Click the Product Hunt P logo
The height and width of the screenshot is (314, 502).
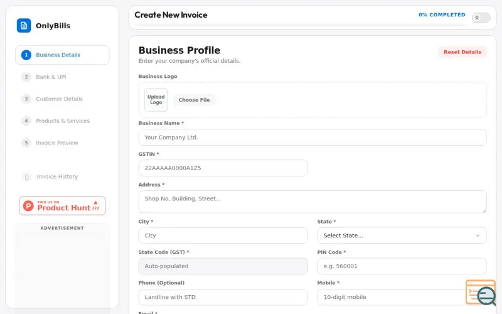(28, 206)
